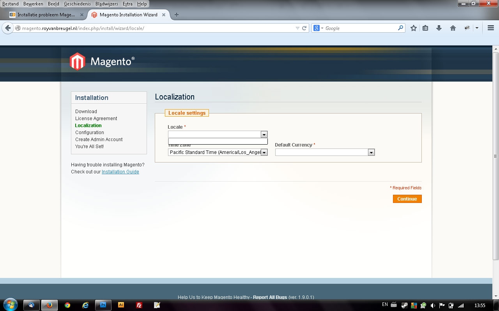Open the Bewerken menu
Image resolution: width=499 pixels, height=311 pixels.
(x=33, y=4)
